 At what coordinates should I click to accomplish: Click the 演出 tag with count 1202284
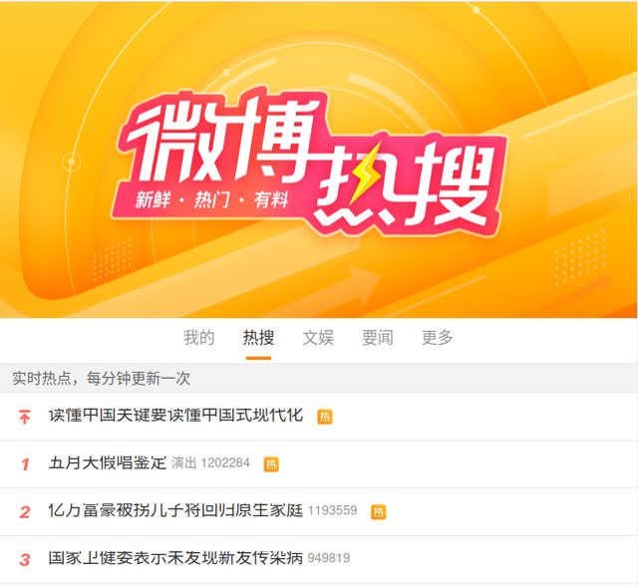click(210, 463)
